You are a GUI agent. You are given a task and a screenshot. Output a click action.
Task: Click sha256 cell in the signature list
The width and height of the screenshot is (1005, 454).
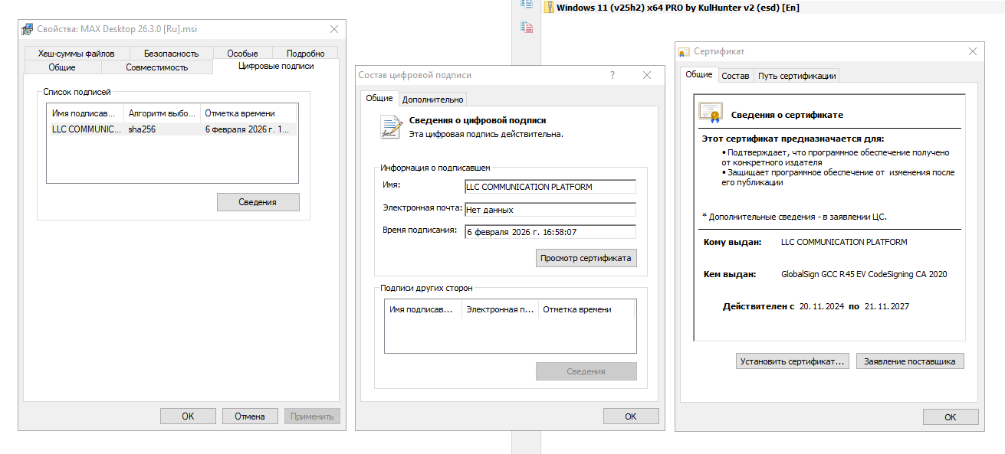tap(142, 129)
